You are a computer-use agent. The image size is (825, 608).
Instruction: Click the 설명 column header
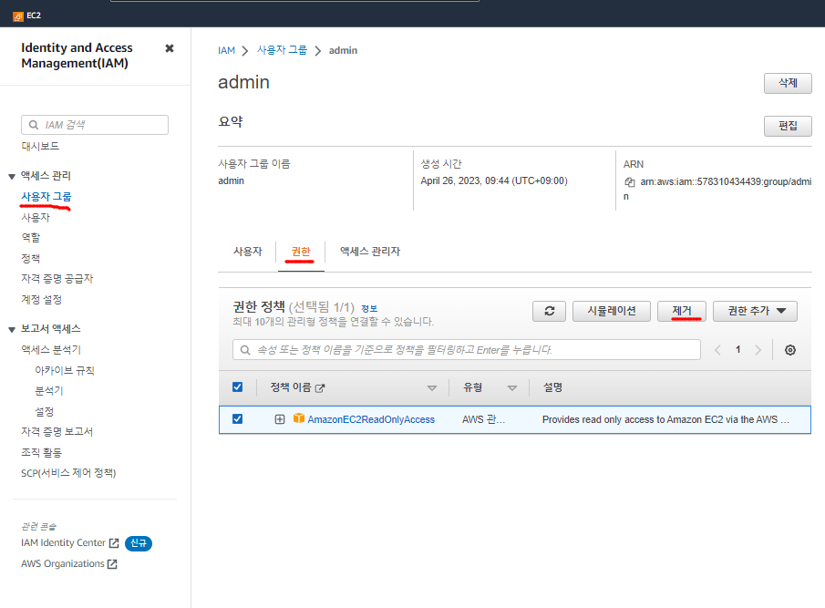(x=552, y=387)
